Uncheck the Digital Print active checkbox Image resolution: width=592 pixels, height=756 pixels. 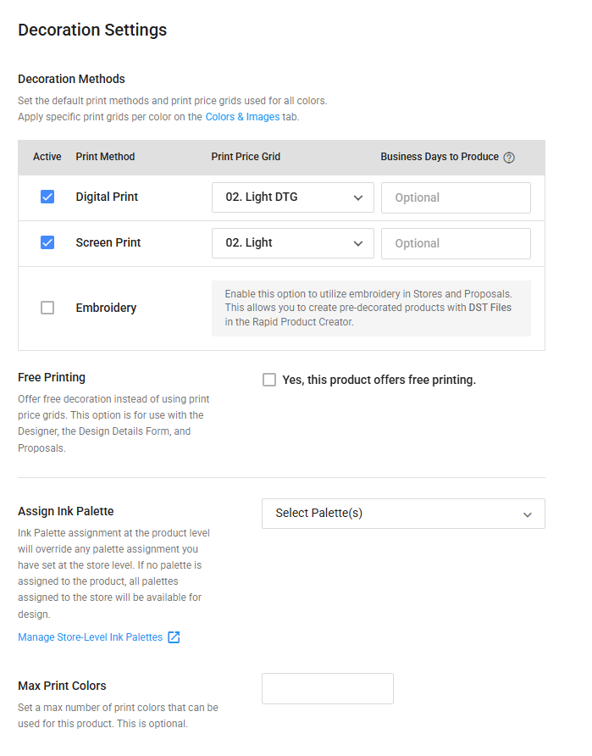pyautogui.click(x=47, y=197)
